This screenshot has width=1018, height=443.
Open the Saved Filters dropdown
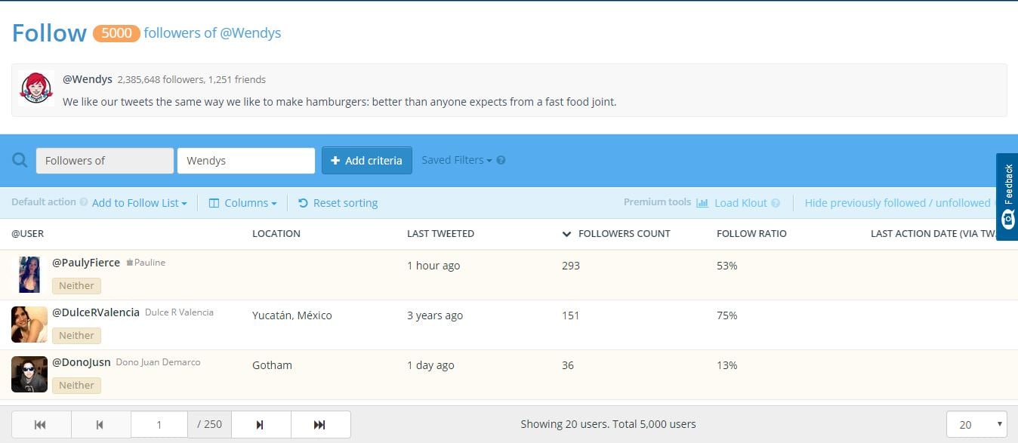[x=457, y=160]
